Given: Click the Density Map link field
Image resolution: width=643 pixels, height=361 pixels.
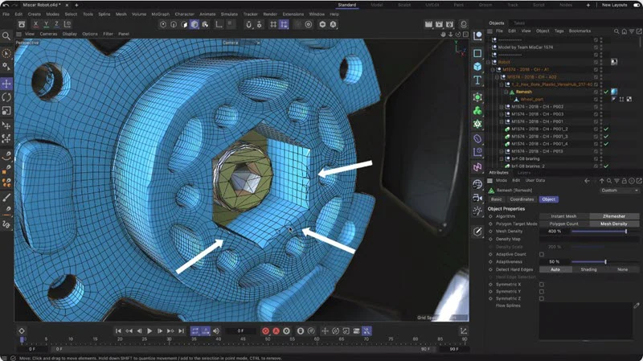Looking at the screenshot, I should 589,239.
